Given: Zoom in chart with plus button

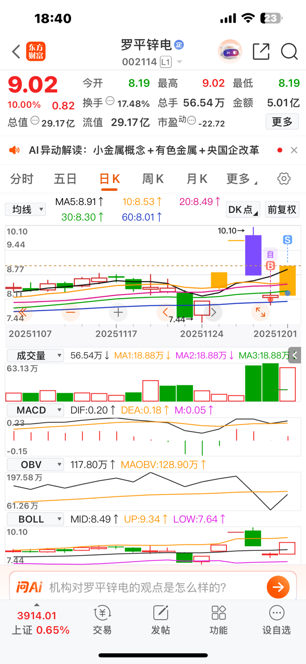Looking at the screenshot, I should click(118, 312).
